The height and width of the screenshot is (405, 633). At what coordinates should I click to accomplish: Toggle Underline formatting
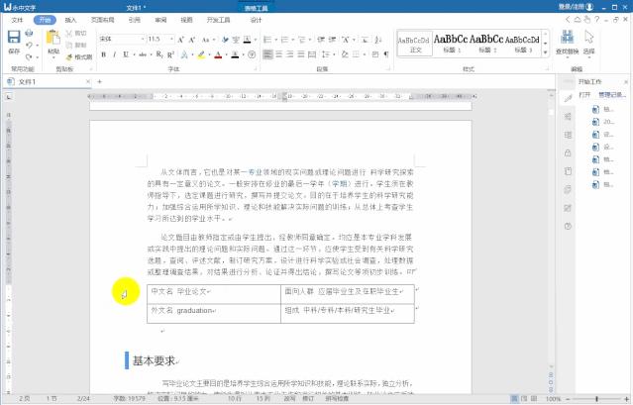point(126,54)
